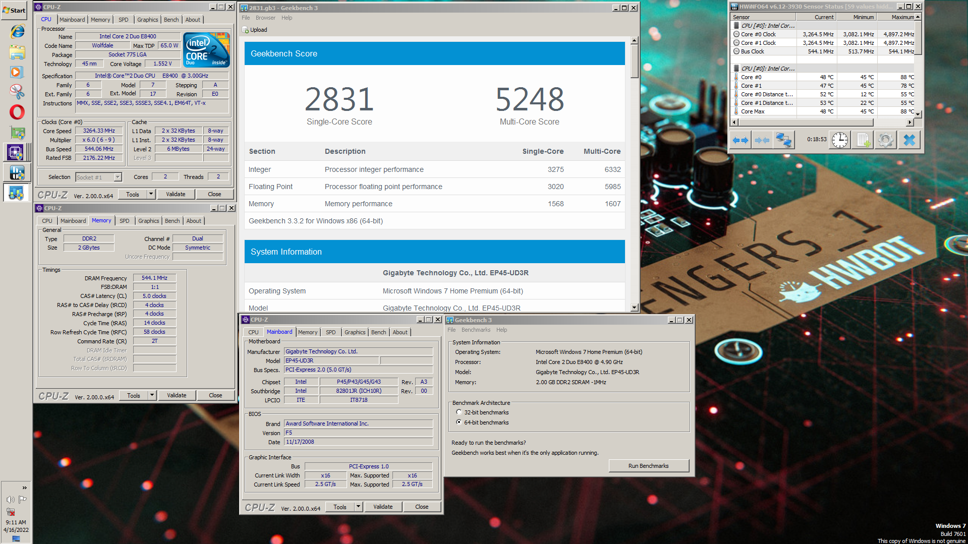
Task: Click the Intel Core 2 Duo logo
Action: coord(207,49)
